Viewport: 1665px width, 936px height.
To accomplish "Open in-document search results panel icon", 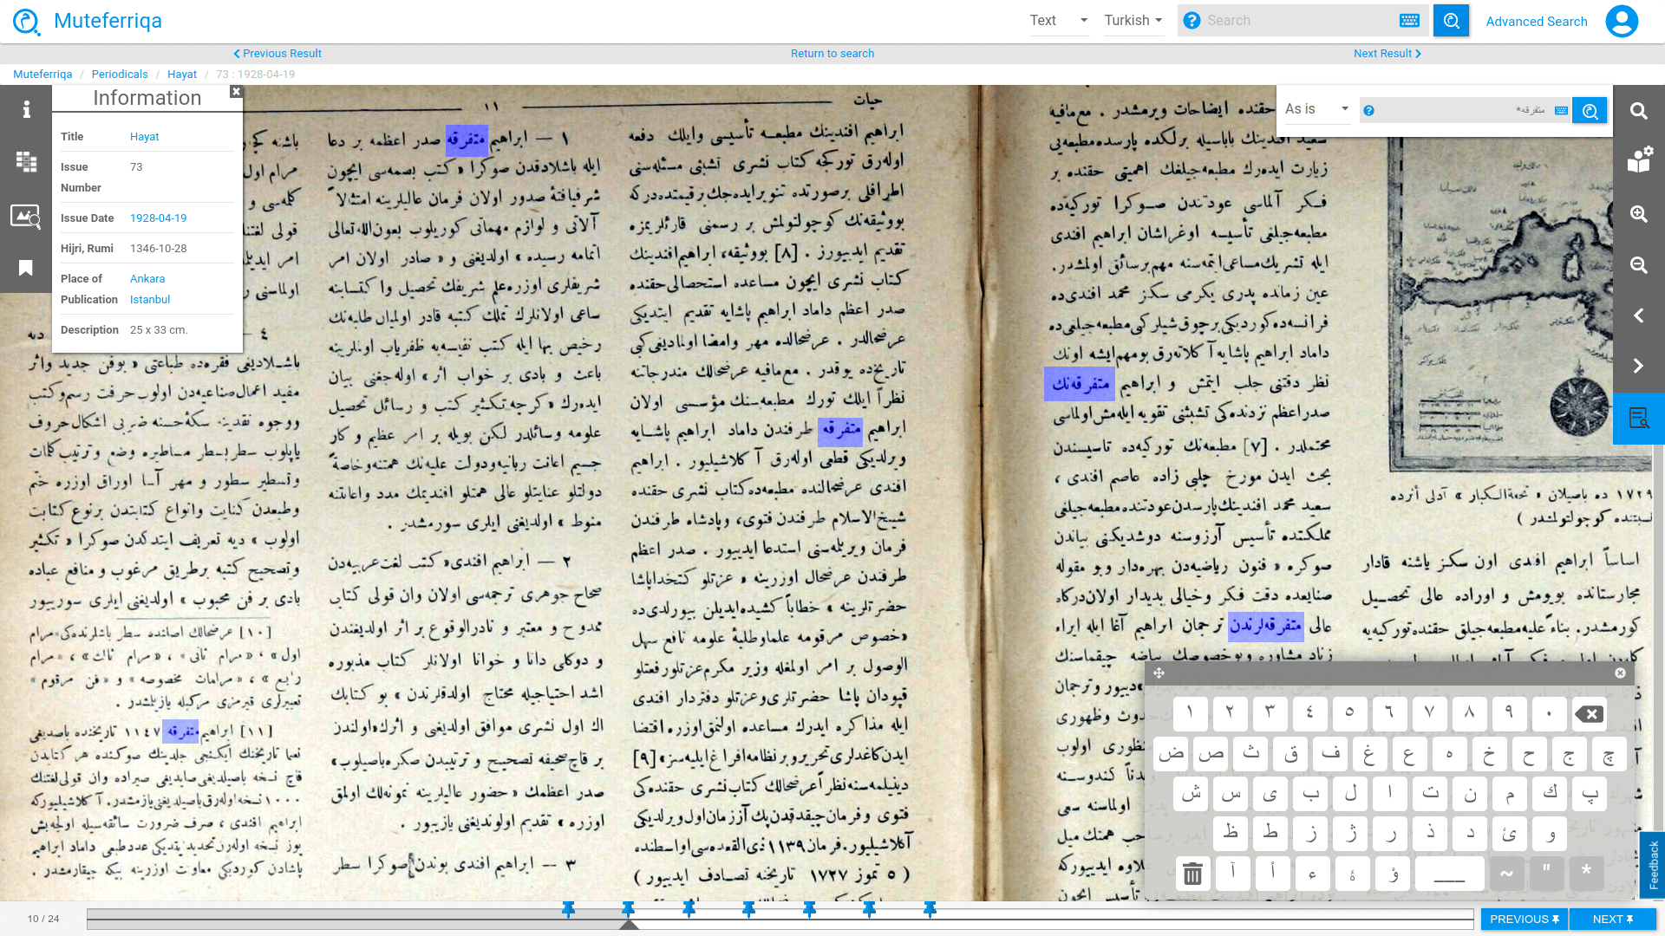I will [x=1638, y=419].
